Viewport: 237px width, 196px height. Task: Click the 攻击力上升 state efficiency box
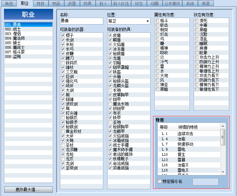pos(197,57)
